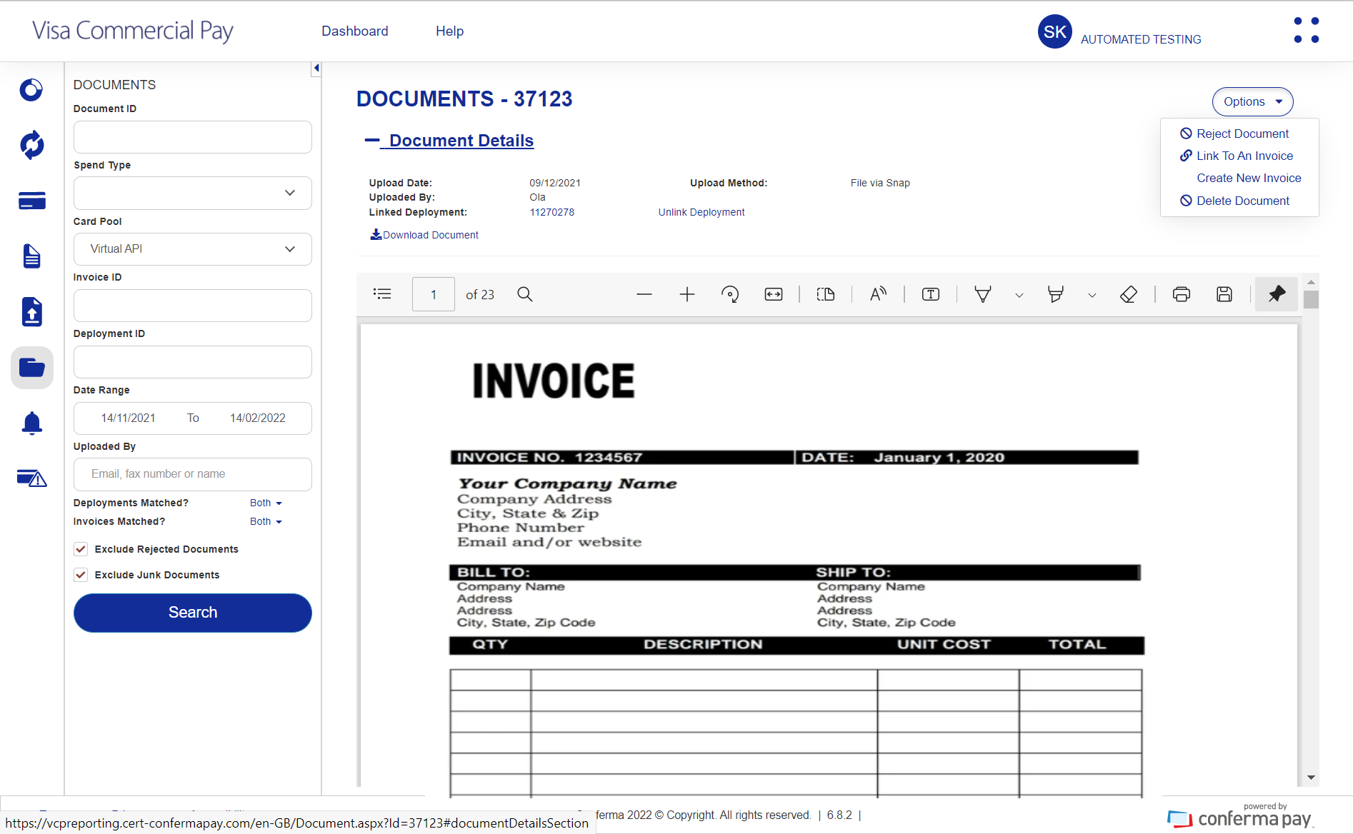Uncheck Exclude Junk Documents

[x=81, y=575]
